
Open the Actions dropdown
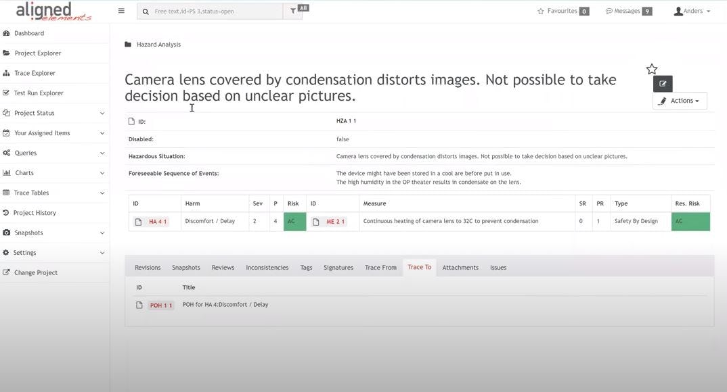[679, 100]
